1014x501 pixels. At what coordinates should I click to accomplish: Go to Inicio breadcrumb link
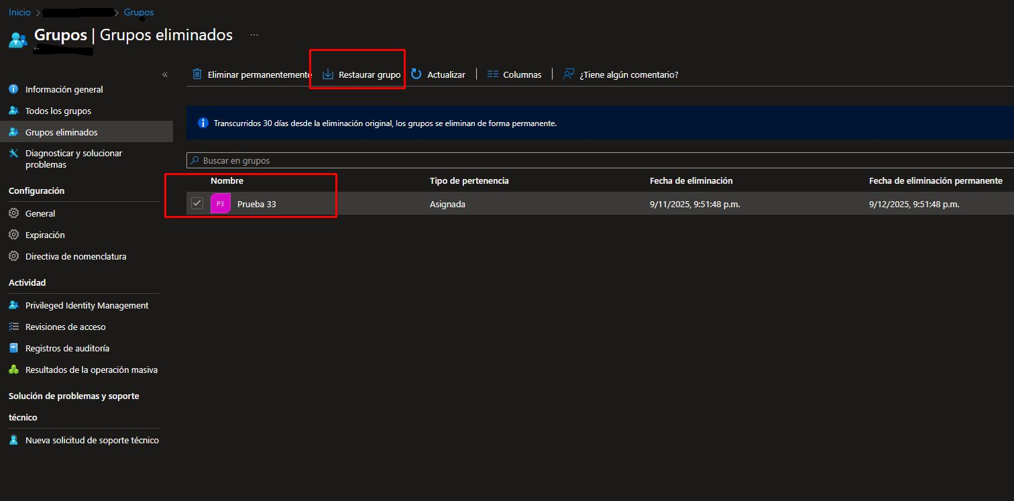19,12
